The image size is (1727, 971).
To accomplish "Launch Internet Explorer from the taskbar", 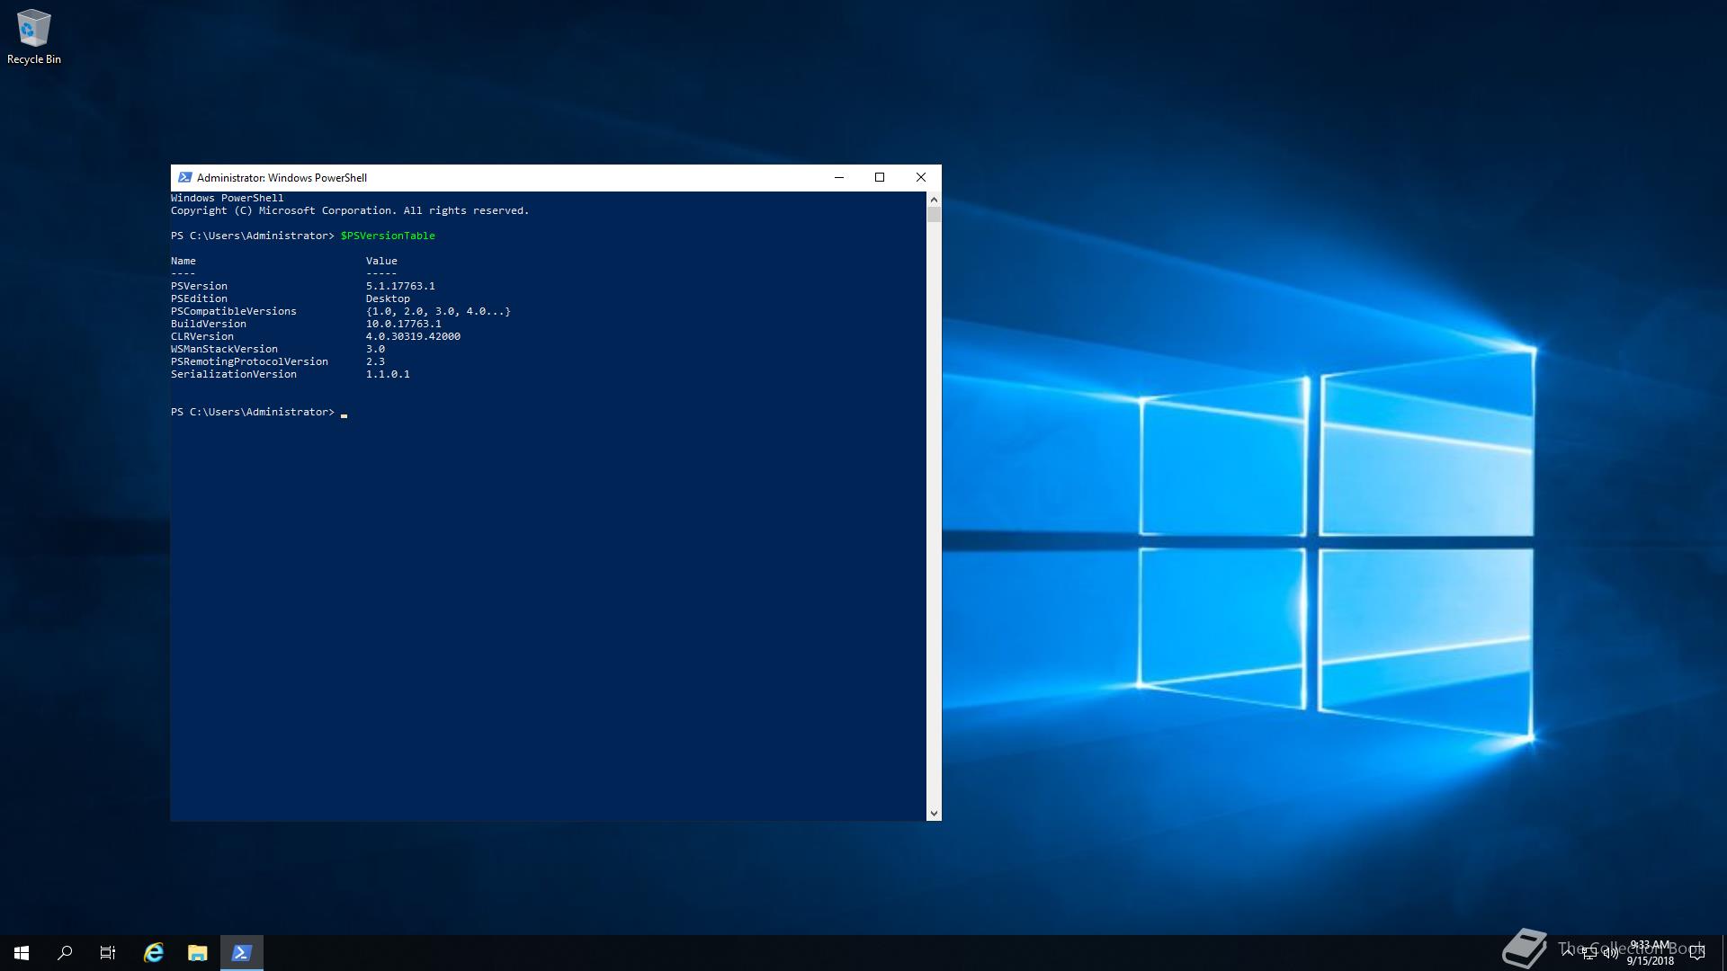I will [154, 953].
